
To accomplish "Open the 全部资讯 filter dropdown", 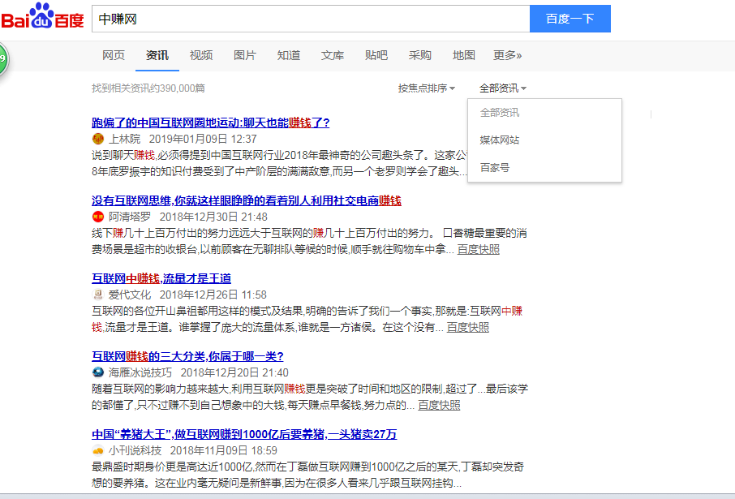I will tap(501, 88).
